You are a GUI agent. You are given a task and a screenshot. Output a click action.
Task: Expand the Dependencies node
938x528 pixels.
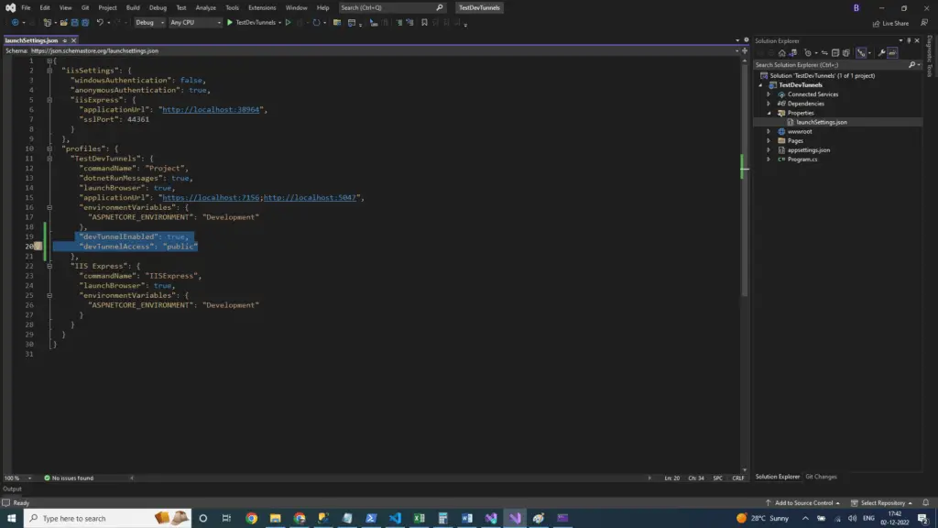[x=769, y=104]
